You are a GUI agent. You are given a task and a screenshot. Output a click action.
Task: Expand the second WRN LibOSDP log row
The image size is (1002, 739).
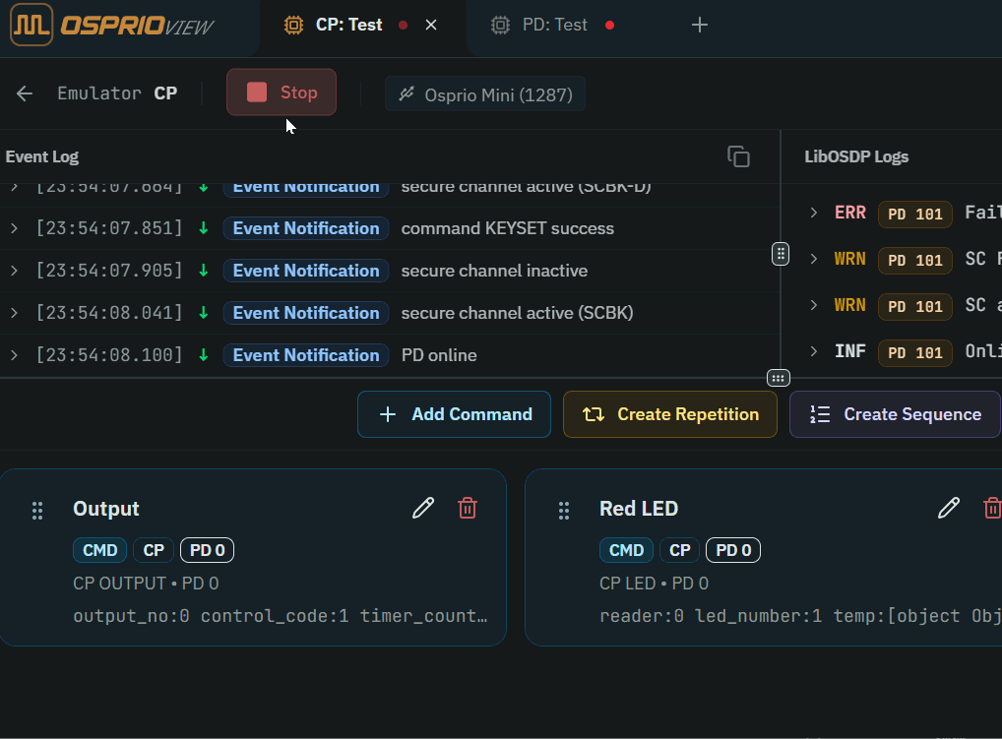coord(813,305)
